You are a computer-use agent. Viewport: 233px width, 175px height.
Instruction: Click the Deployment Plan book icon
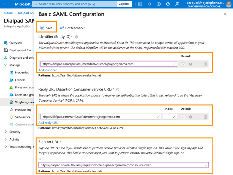6,50
